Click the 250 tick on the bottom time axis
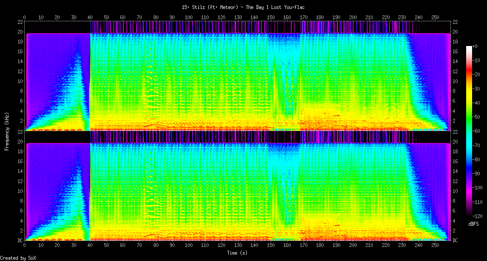 pyautogui.click(x=435, y=246)
